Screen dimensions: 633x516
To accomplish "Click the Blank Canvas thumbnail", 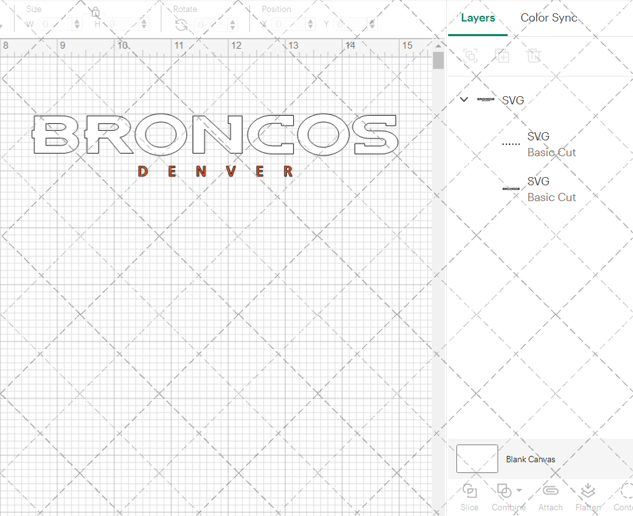I will point(477,458).
